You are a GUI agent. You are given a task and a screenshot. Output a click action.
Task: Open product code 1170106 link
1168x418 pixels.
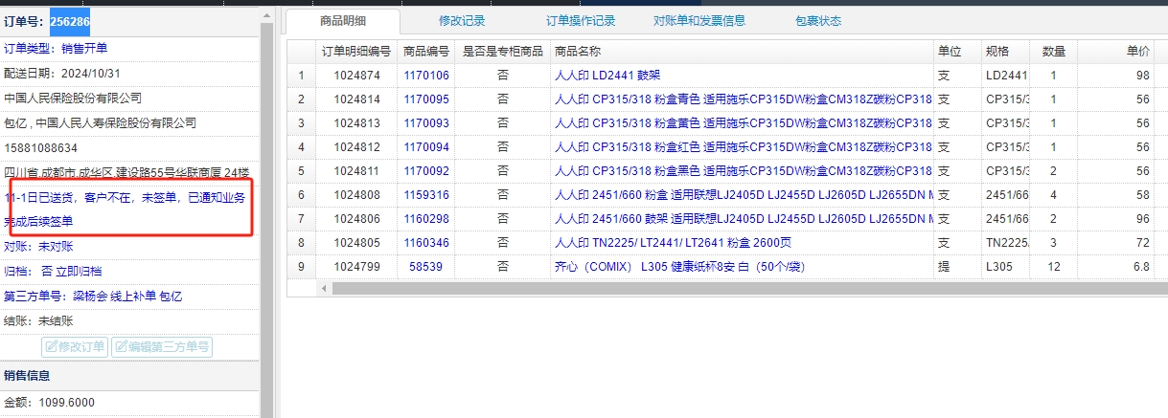[x=426, y=76]
